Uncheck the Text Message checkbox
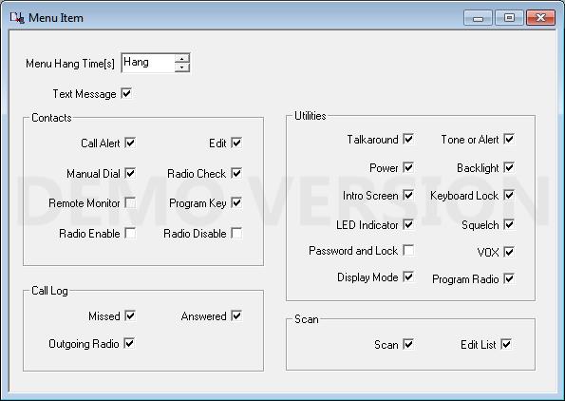This screenshot has height=401, width=565. [x=126, y=93]
